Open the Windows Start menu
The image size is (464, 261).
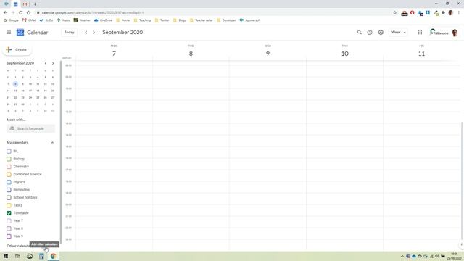coord(6,256)
